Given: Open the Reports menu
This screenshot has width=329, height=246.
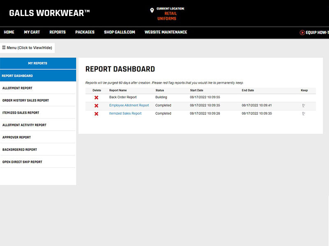Looking at the screenshot, I should click(58, 32).
